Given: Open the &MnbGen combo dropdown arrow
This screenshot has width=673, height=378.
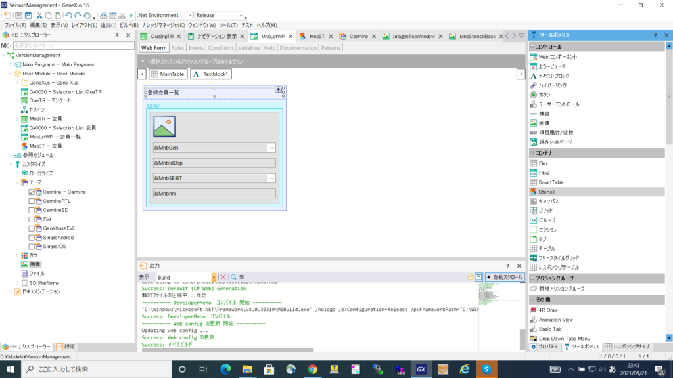Looking at the screenshot, I should (x=271, y=148).
